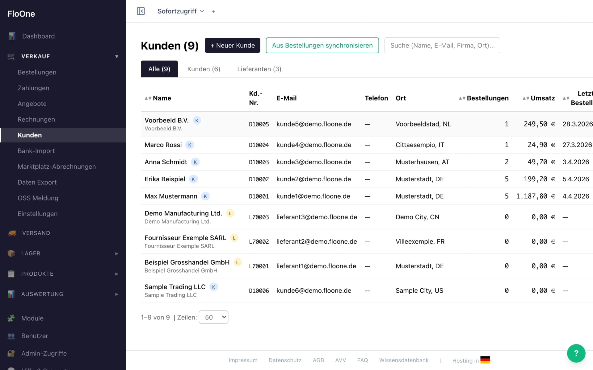Click Aus Bestellungen synchronisieren button
593x370 pixels.
click(322, 45)
